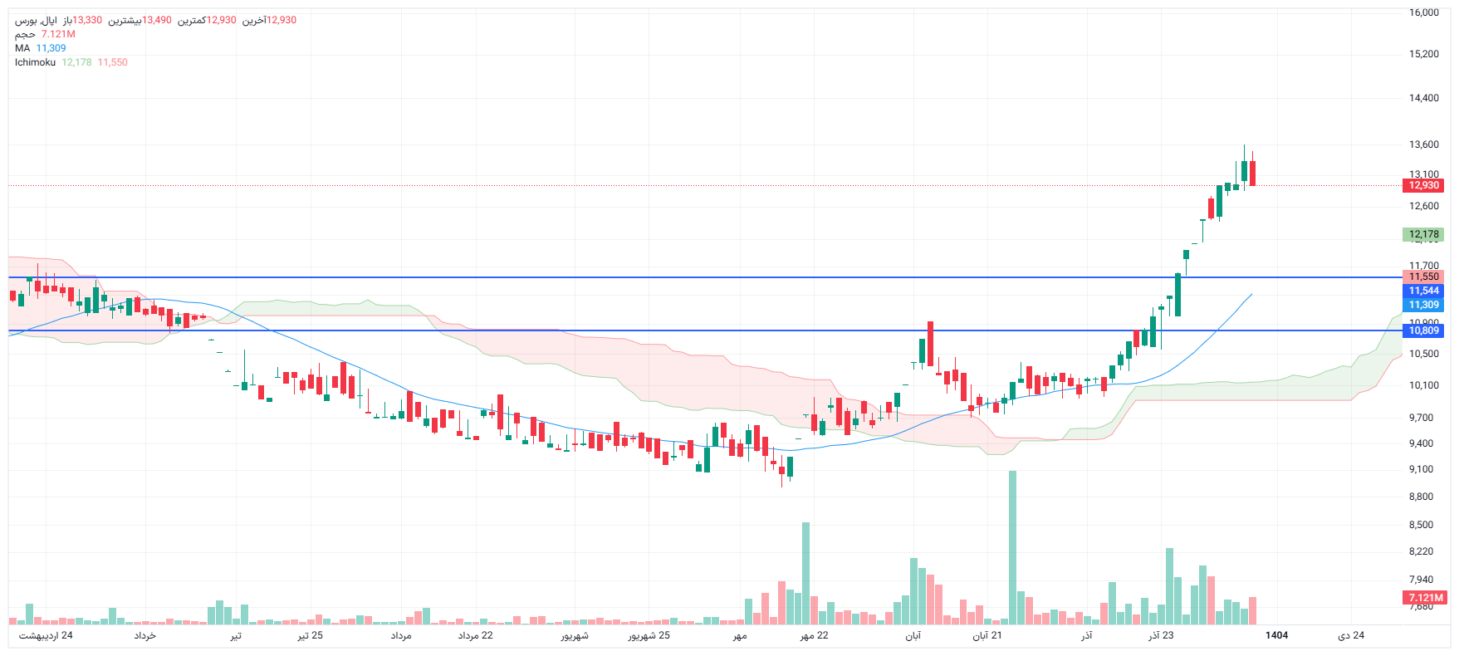Viewport: 1459px width, 656px height.
Task: Click the 23 آذر date on time axis
Action: pyautogui.click(x=1161, y=635)
